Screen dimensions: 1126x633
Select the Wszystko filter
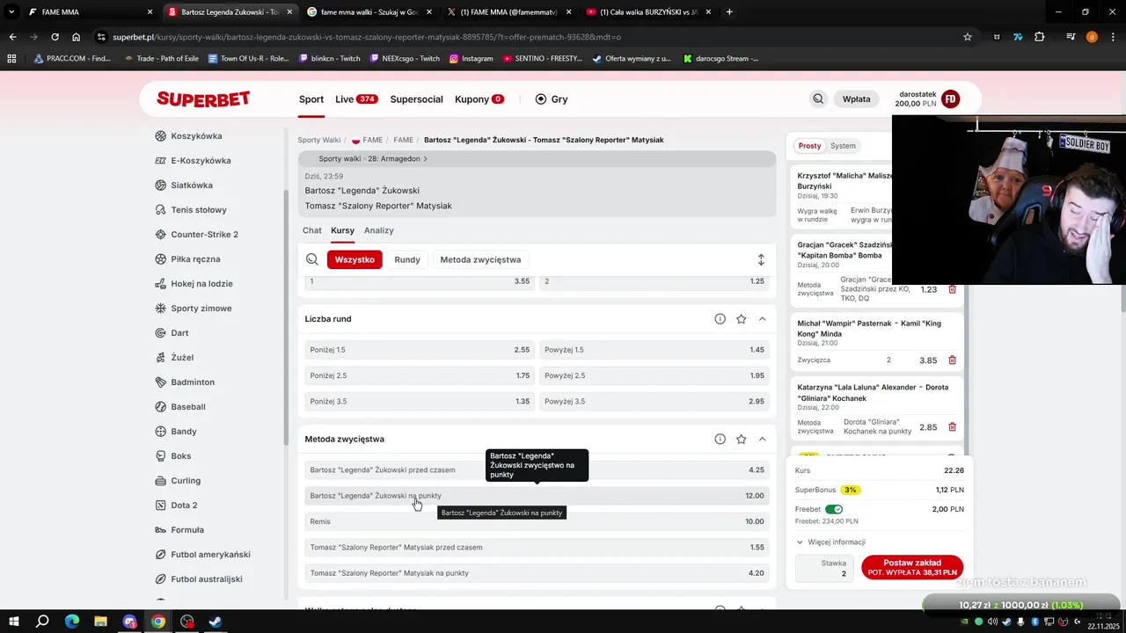coord(355,259)
